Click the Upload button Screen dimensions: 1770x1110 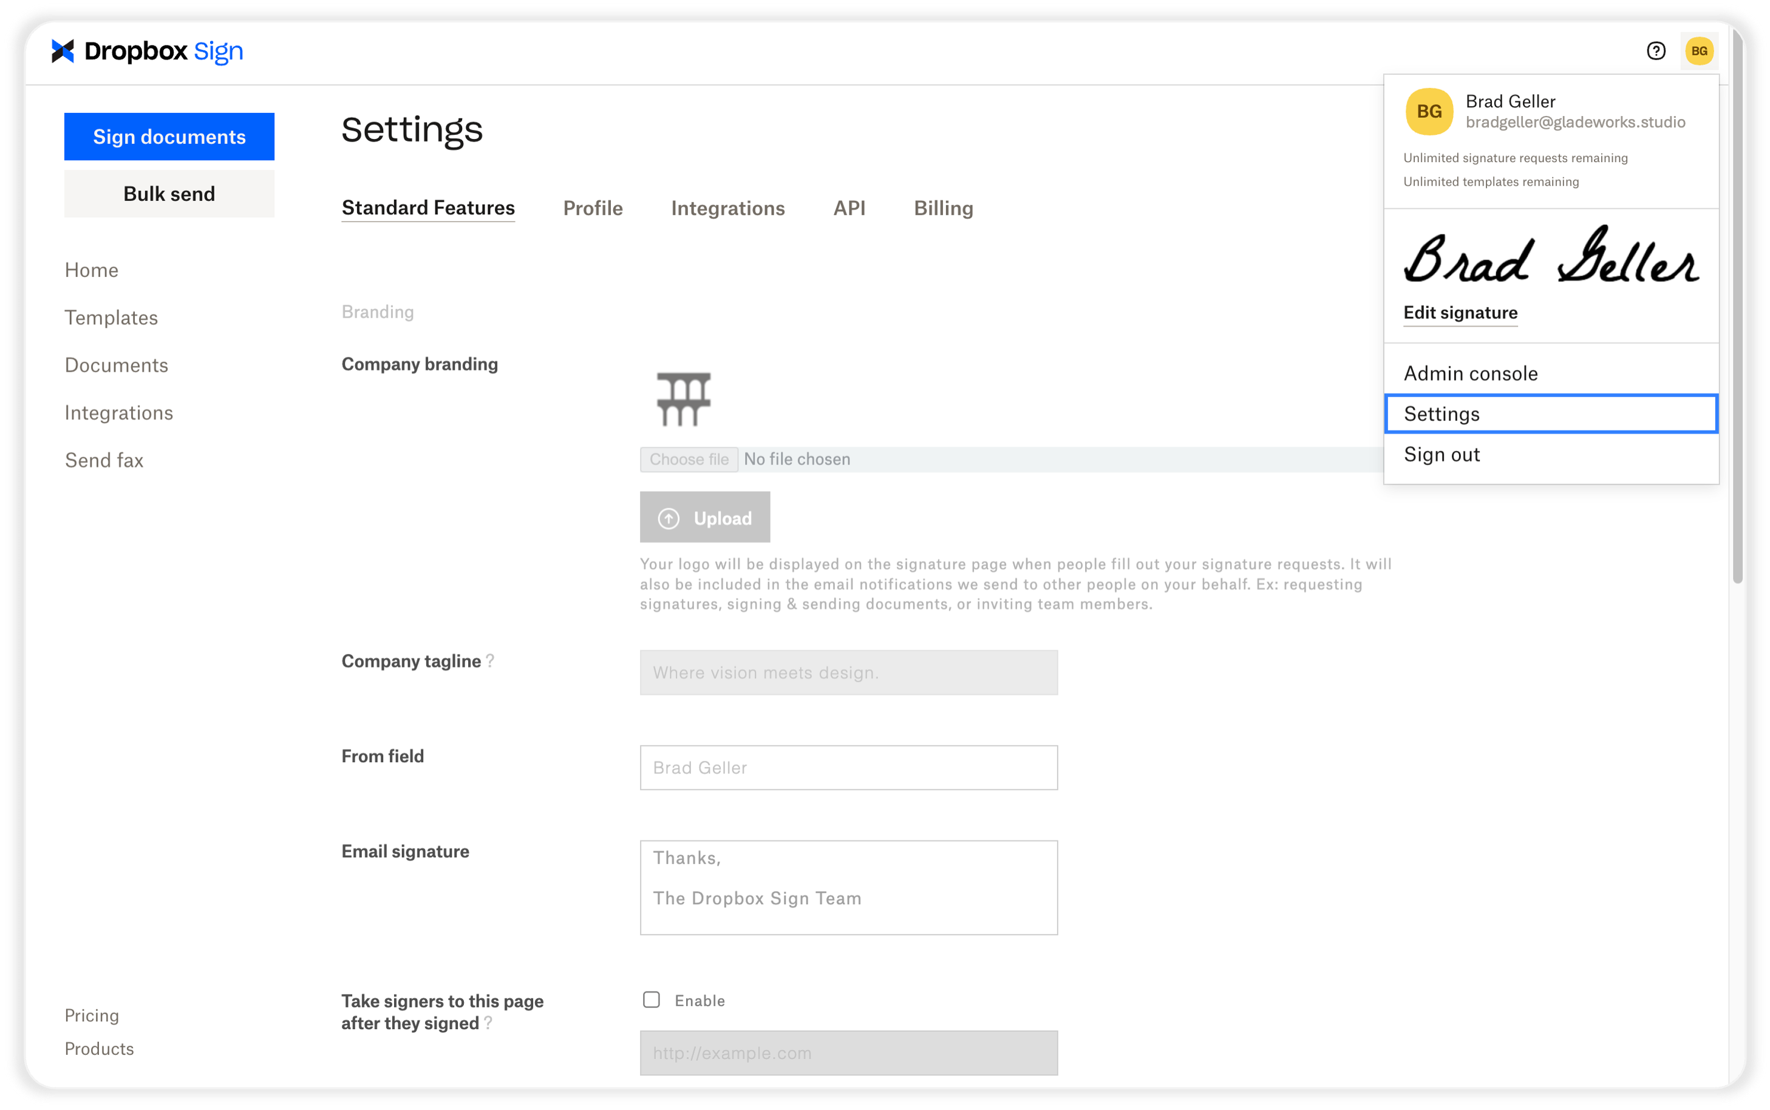(x=705, y=517)
